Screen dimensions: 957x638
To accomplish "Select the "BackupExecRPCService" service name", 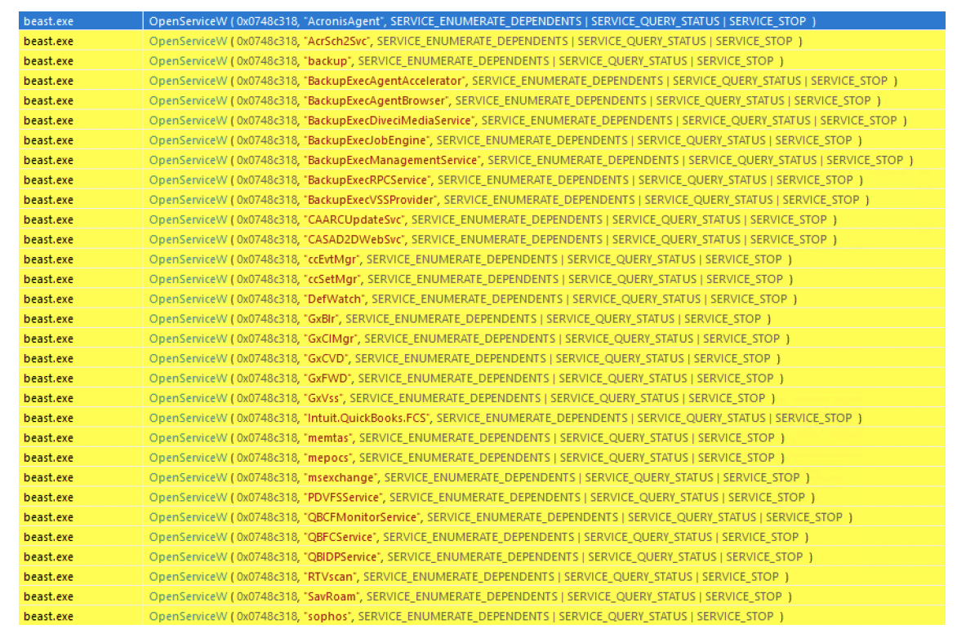I will pyautogui.click(x=367, y=180).
